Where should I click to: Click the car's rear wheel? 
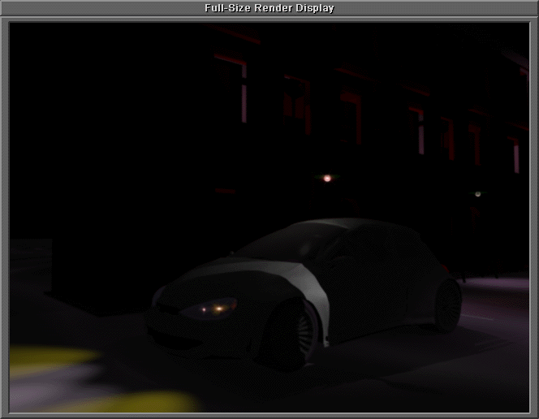pos(448,305)
